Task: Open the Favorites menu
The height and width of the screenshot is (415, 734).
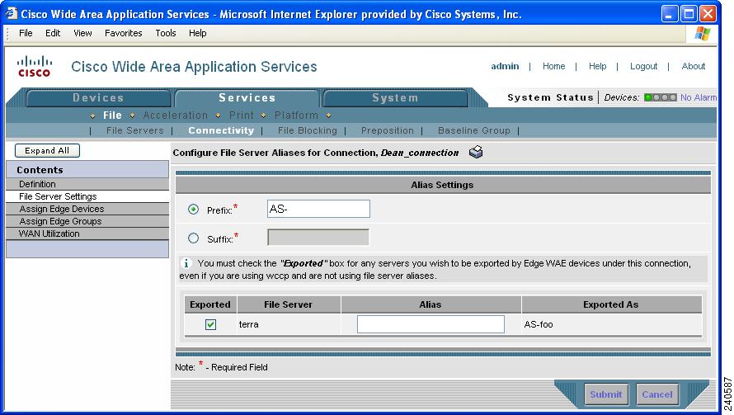Action: (x=123, y=33)
